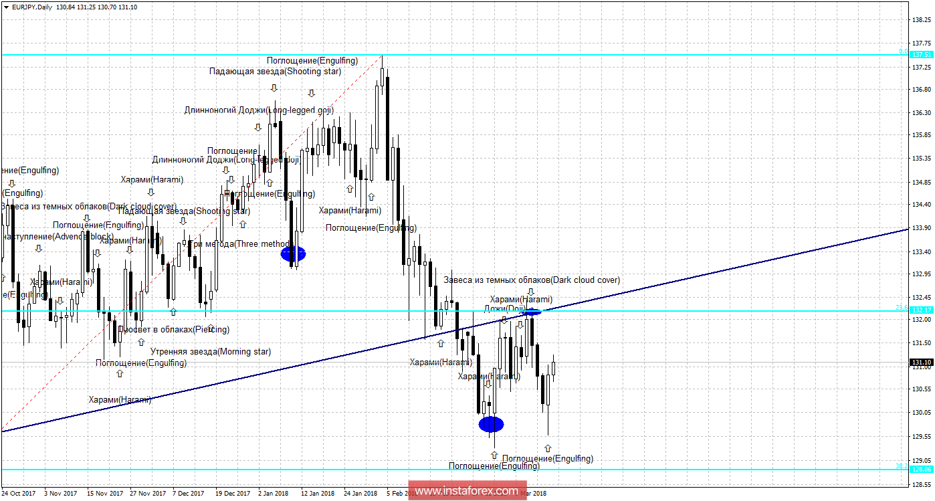Click the 19 Dec 2017 date label
935x501 pixels.
coord(233,494)
